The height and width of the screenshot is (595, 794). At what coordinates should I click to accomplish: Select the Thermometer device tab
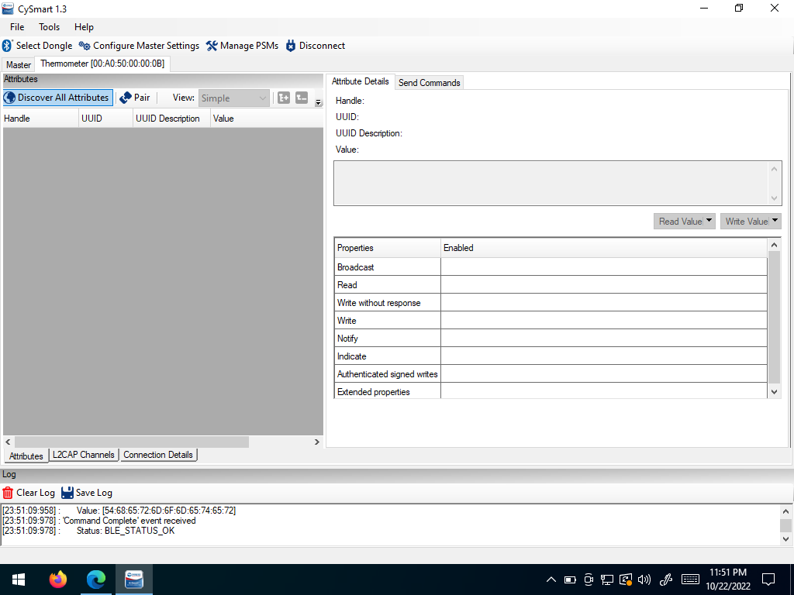102,64
